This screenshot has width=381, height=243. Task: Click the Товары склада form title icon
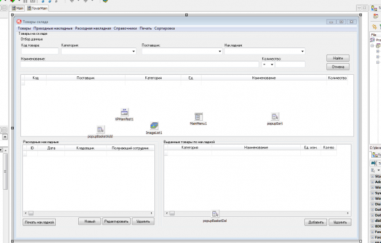coord(19,22)
